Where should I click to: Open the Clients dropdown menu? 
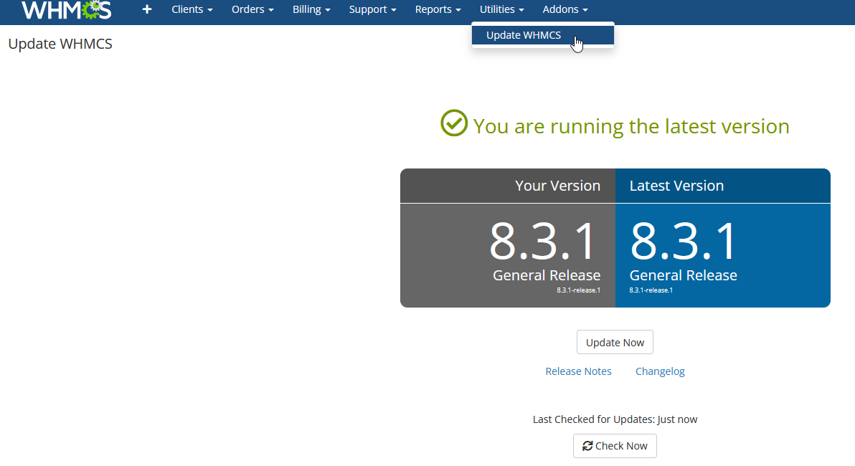point(192,9)
